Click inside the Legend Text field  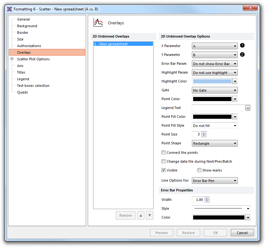(218, 108)
